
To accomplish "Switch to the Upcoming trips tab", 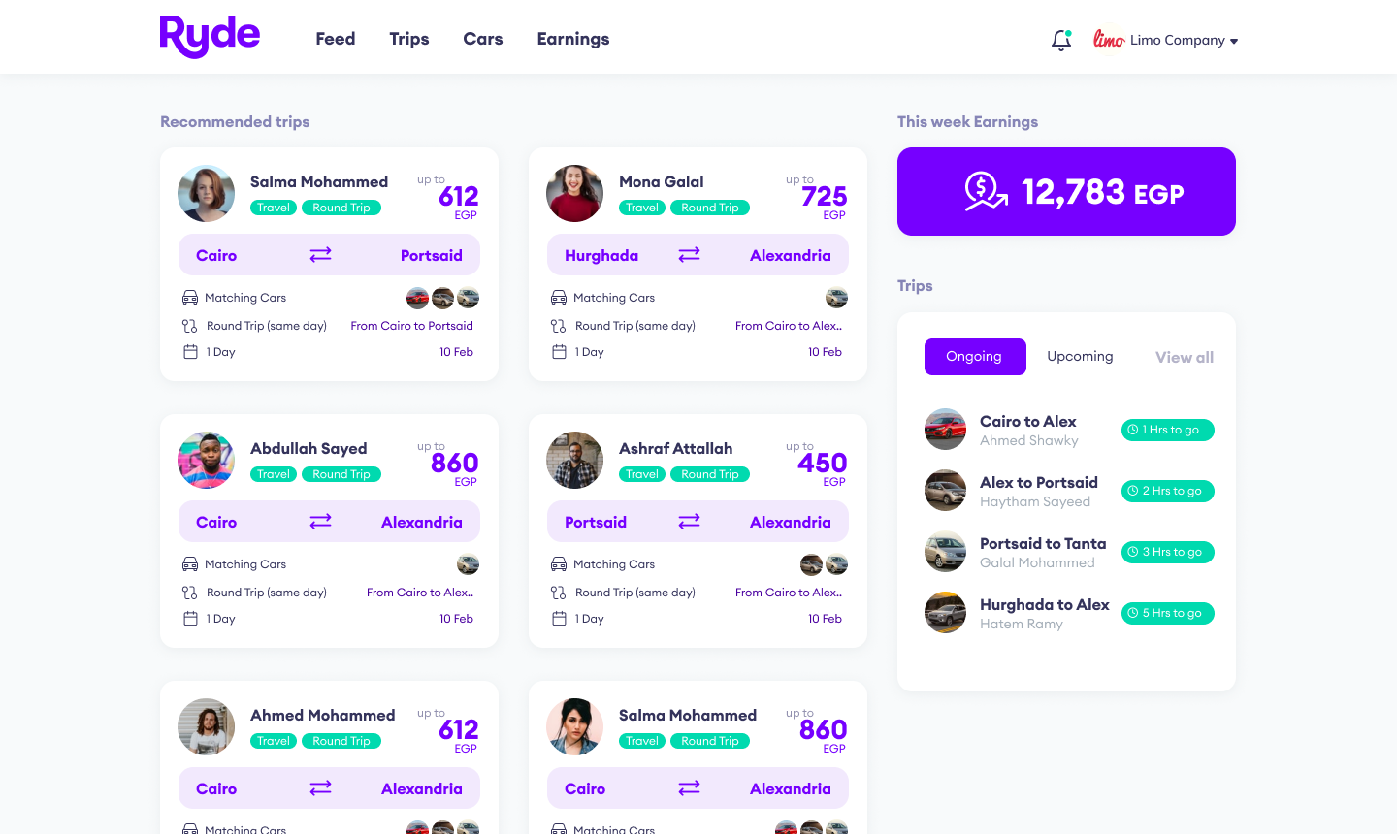I will point(1080,356).
